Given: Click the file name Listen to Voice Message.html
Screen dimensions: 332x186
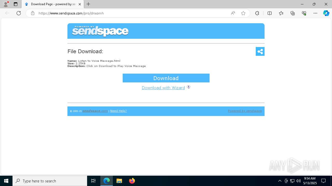Looking at the screenshot, I should [x=99, y=61].
